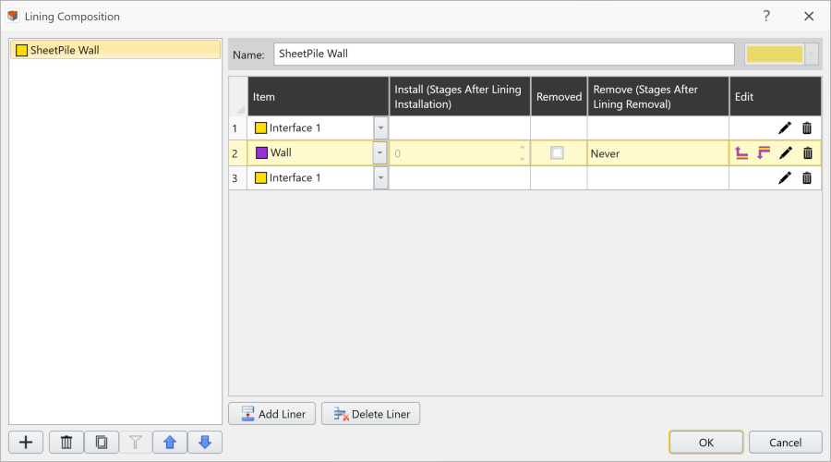Dismiss dialog with Cancel button
Screen dimensions: 831x462
point(786,443)
